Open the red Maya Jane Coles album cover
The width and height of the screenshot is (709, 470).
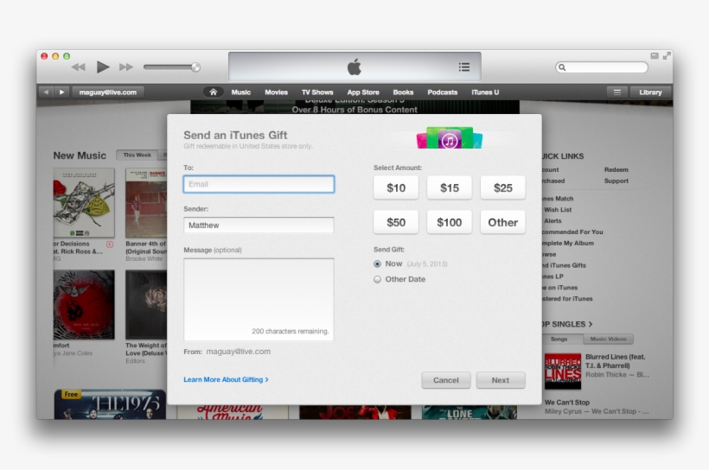[x=84, y=305]
